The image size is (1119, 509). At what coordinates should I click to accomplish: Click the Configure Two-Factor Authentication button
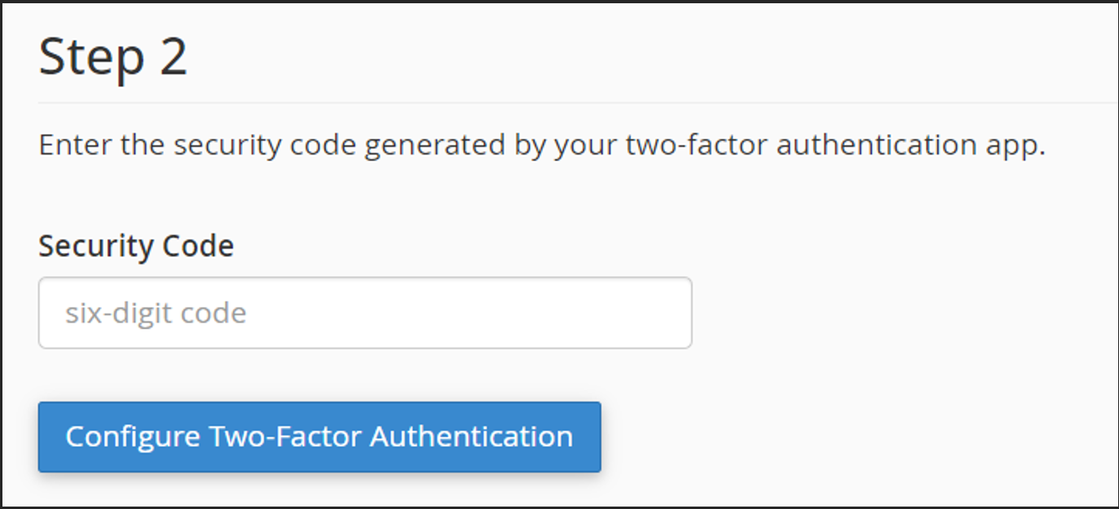coord(319,437)
